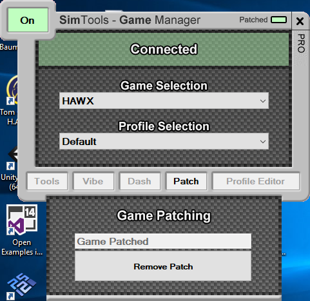Open the PCSX2 desktop shortcut icon
The width and height of the screenshot is (310, 301).
[x=21, y=286]
